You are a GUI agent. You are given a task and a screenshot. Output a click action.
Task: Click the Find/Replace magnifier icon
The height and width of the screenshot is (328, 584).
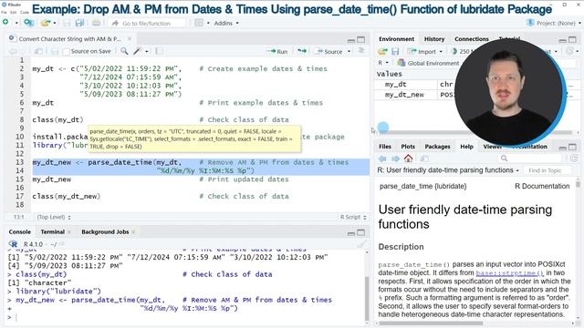tap(124, 51)
